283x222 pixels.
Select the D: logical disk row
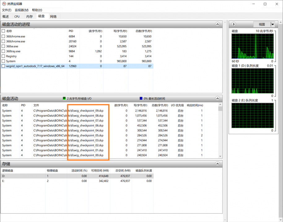tap(77, 176)
